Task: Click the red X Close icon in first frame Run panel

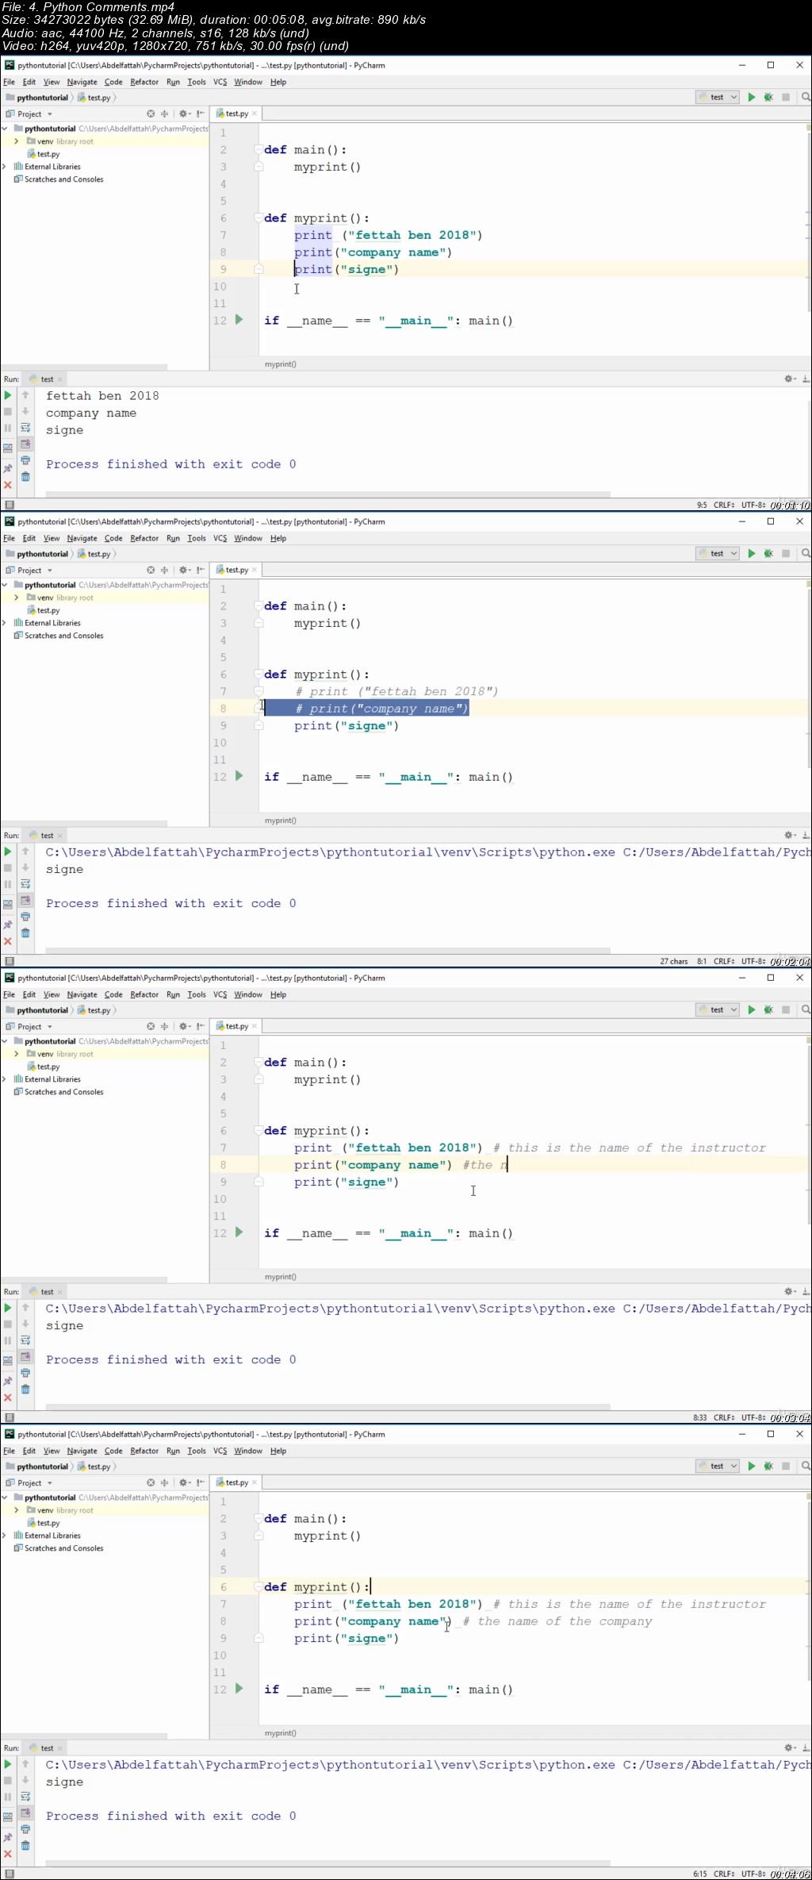Action: pos(8,485)
